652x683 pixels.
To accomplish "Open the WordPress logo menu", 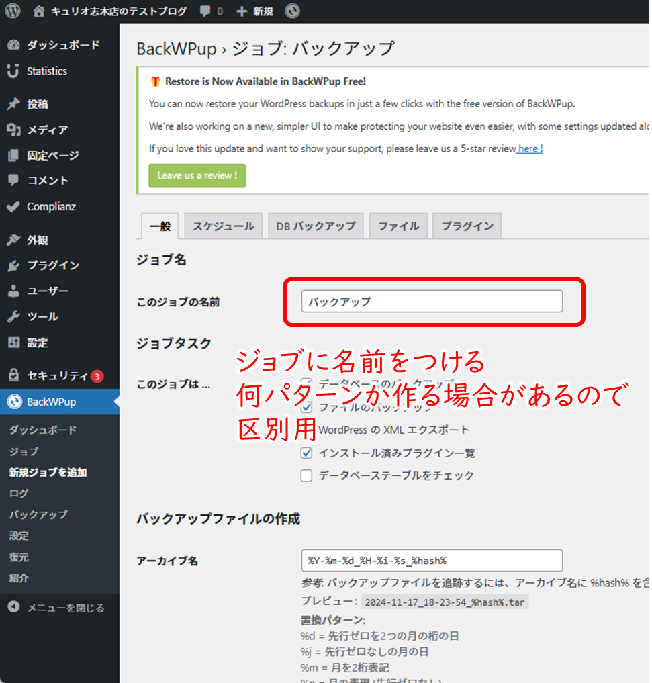I will [x=13, y=11].
